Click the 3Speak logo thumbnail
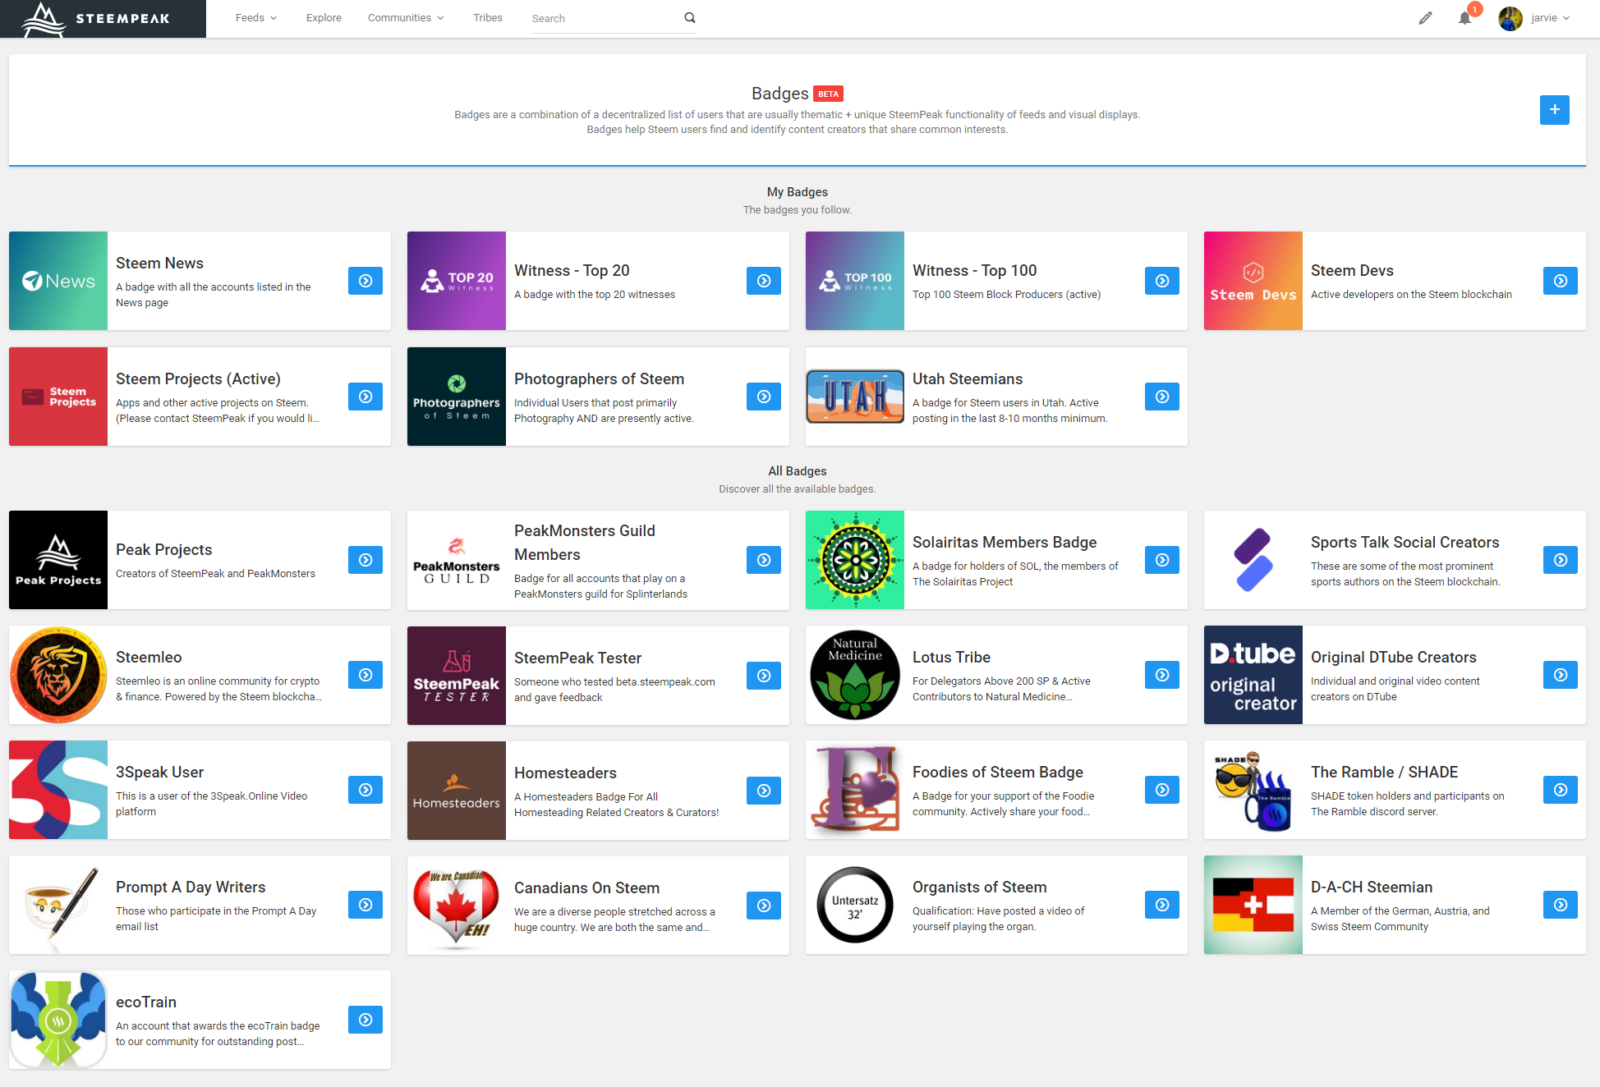Image resolution: width=1600 pixels, height=1087 pixels. (58, 790)
